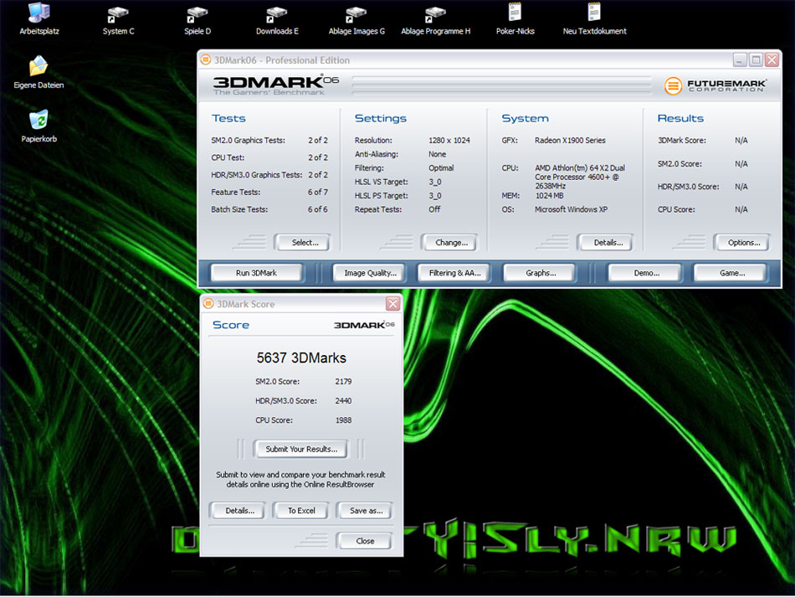Click the MEM 1024 MB value
Viewport: 795px width, 597px height.
(549, 195)
